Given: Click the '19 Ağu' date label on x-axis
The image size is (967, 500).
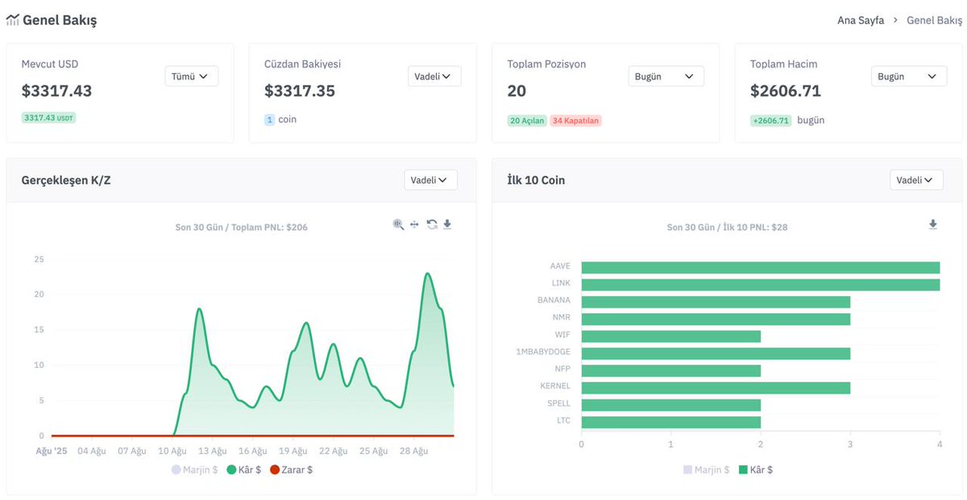Looking at the screenshot, I should tap(294, 451).
